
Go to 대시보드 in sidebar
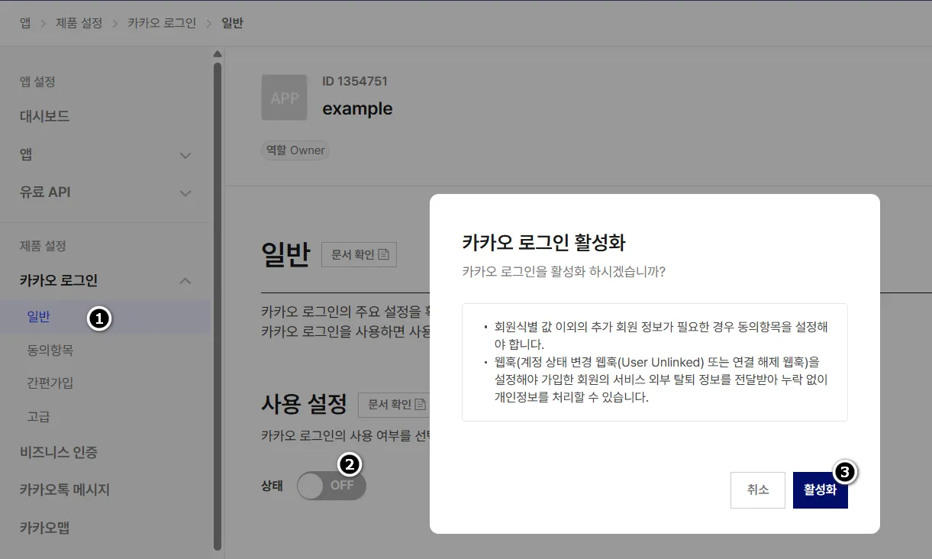pyautogui.click(x=44, y=116)
